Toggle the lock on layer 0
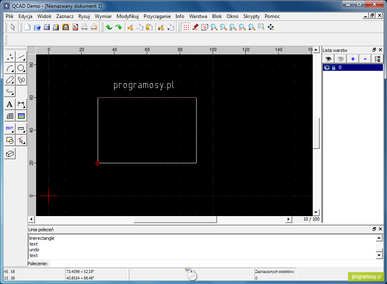This screenshot has width=387, height=284. point(334,68)
